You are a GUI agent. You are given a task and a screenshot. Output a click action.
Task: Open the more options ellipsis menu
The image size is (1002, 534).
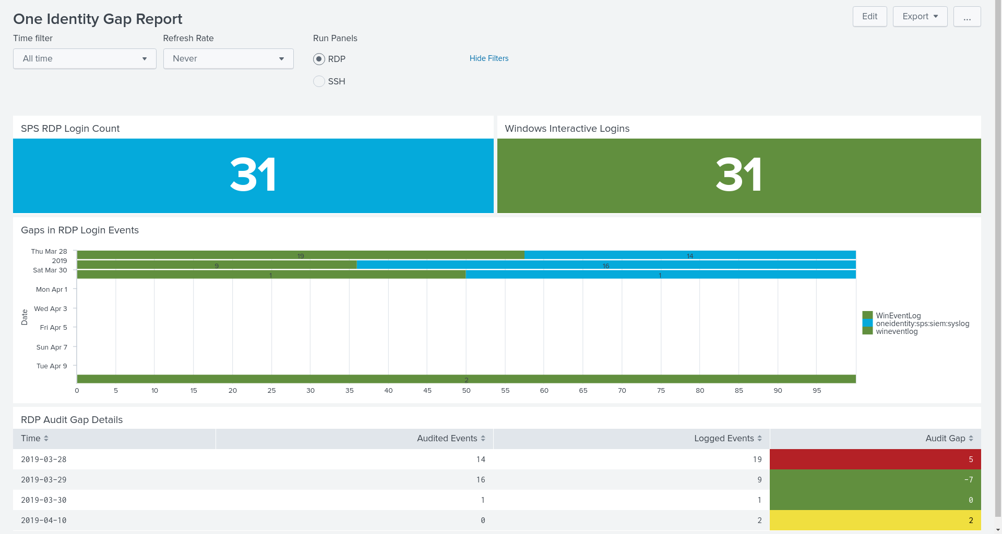[x=967, y=17]
